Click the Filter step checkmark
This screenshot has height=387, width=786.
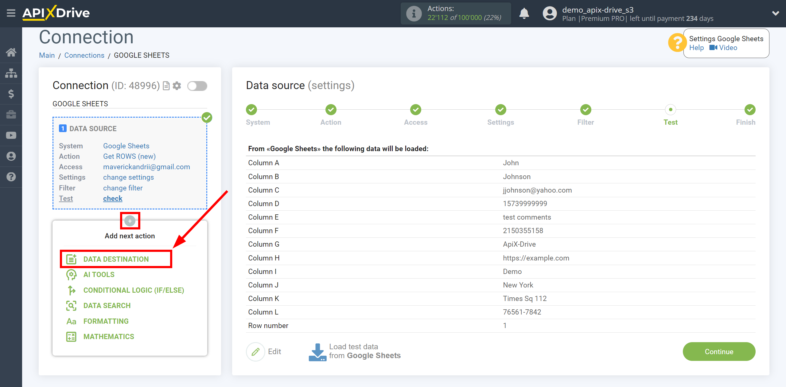[x=586, y=110]
